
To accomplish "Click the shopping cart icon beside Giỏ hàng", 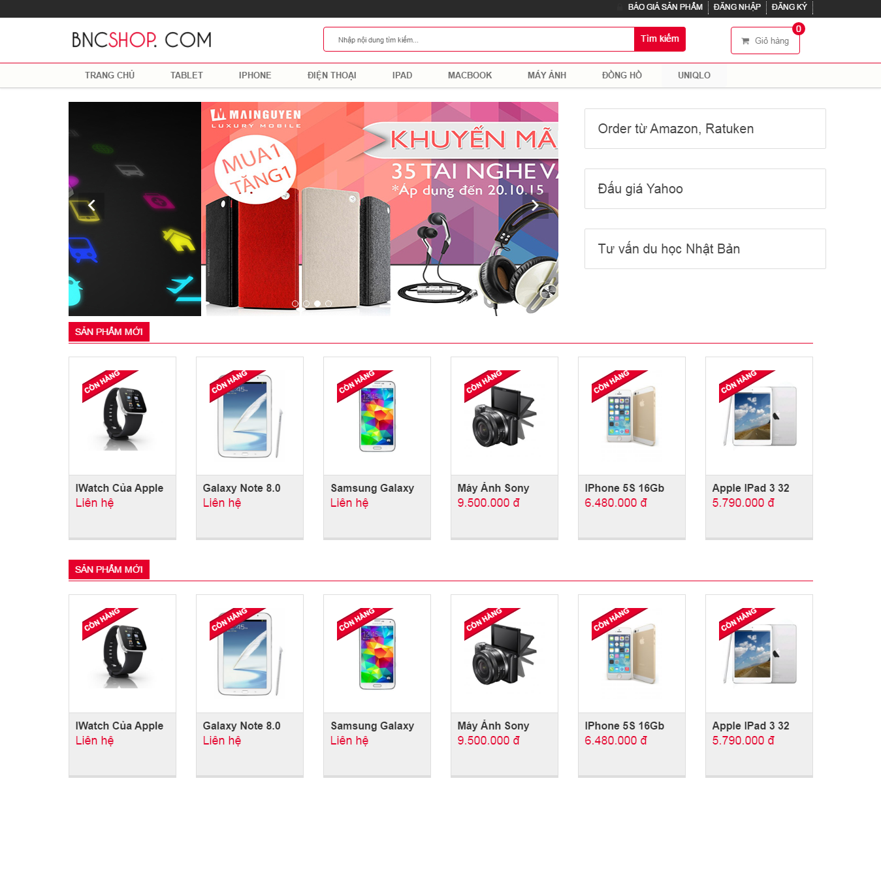I will coord(745,41).
